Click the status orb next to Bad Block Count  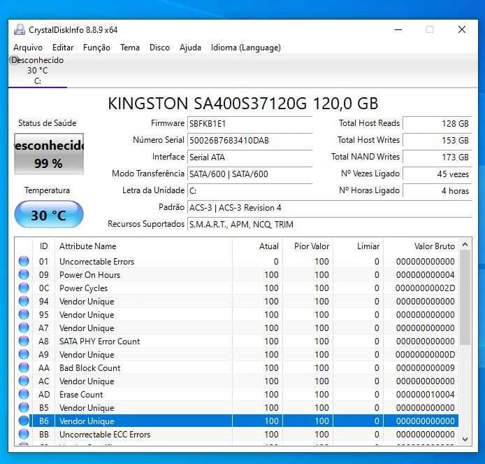click(x=24, y=367)
